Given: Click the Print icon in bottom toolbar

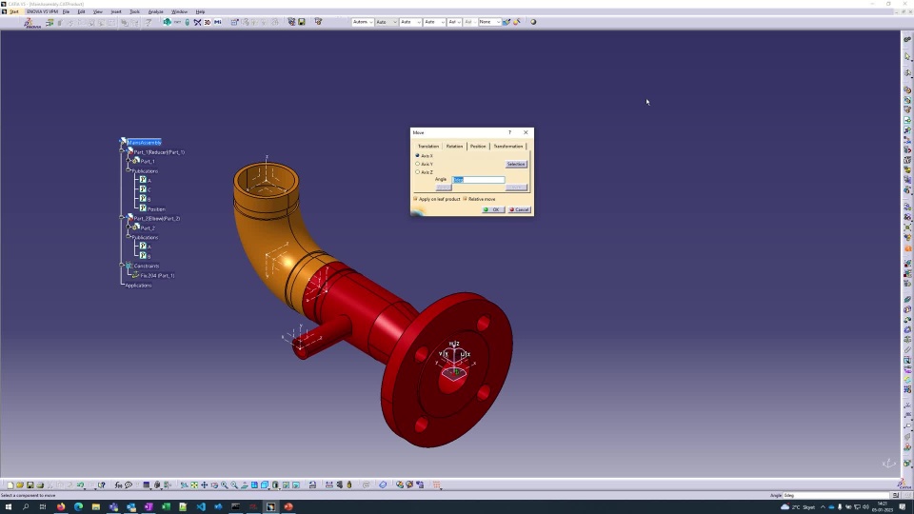Looking at the screenshot, I should coord(40,484).
